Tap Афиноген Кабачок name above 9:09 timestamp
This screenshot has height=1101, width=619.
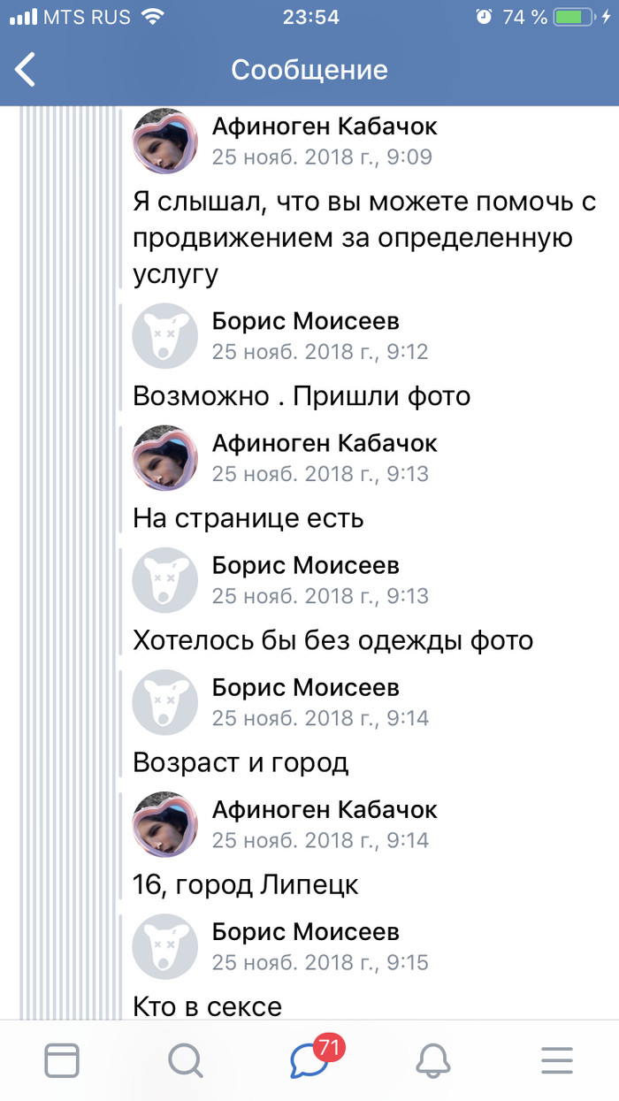(325, 126)
